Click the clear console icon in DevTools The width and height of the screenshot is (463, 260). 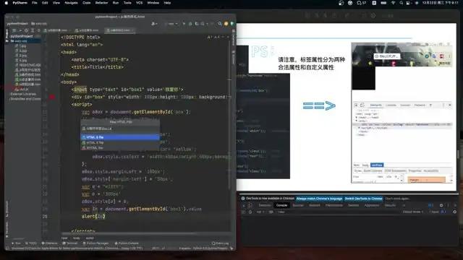[250, 212]
